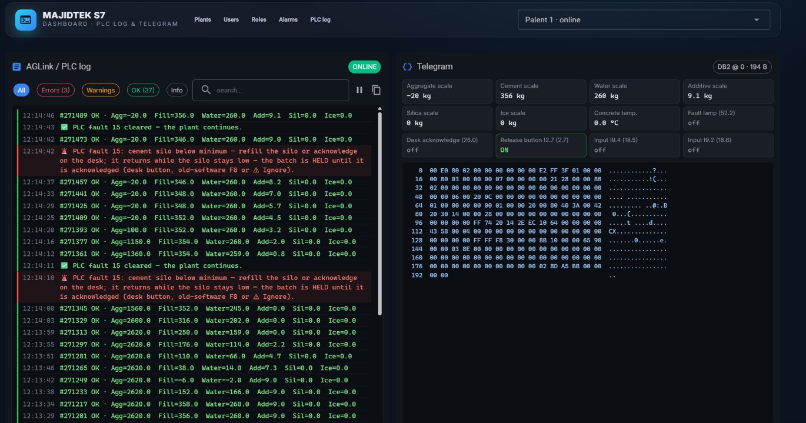Click log entry #271233 at 12:13:38
Viewport: 806px width, 423px height.
(x=194, y=392)
